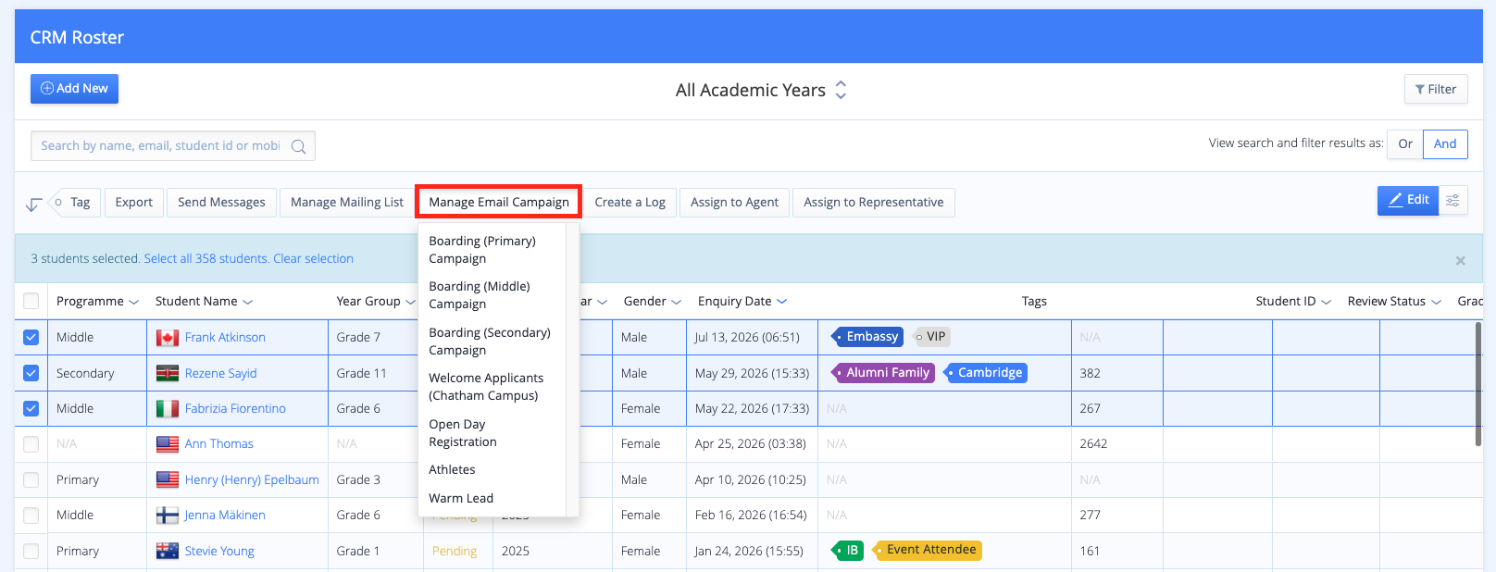Image resolution: width=1496 pixels, height=572 pixels.
Task: Click the Embassy tag badge
Action: (x=867, y=337)
